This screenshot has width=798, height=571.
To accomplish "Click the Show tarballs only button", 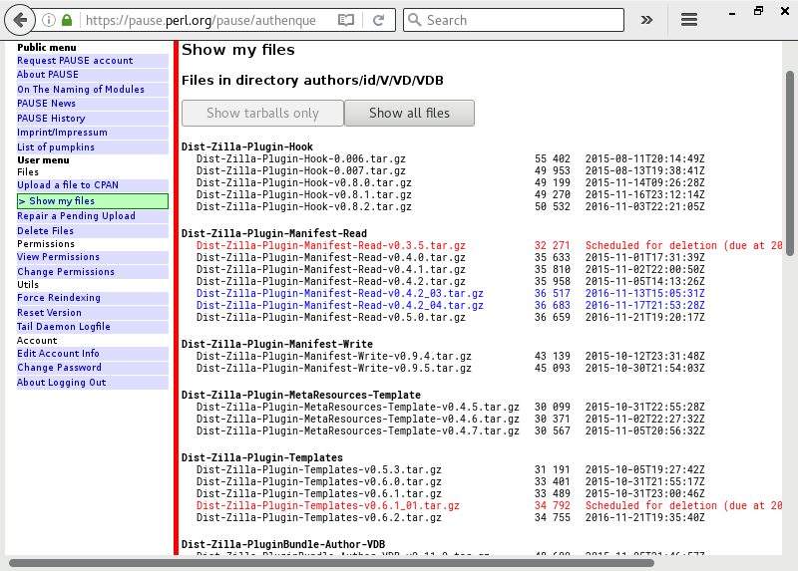I will [262, 114].
